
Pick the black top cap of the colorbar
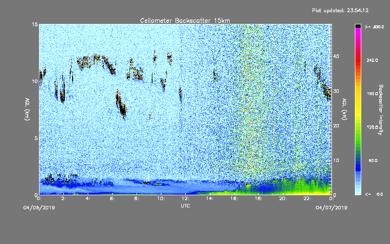click(358, 26)
